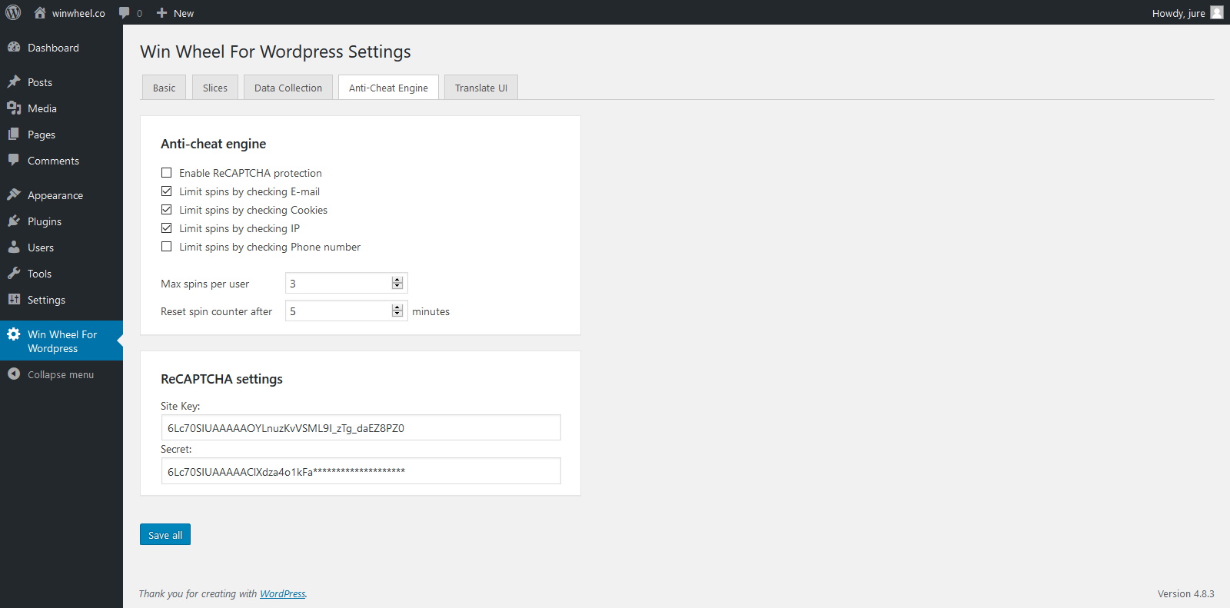The height and width of the screenshot is (608, 1230).
Task: Switch to the Slices tab
Action: 215,88
